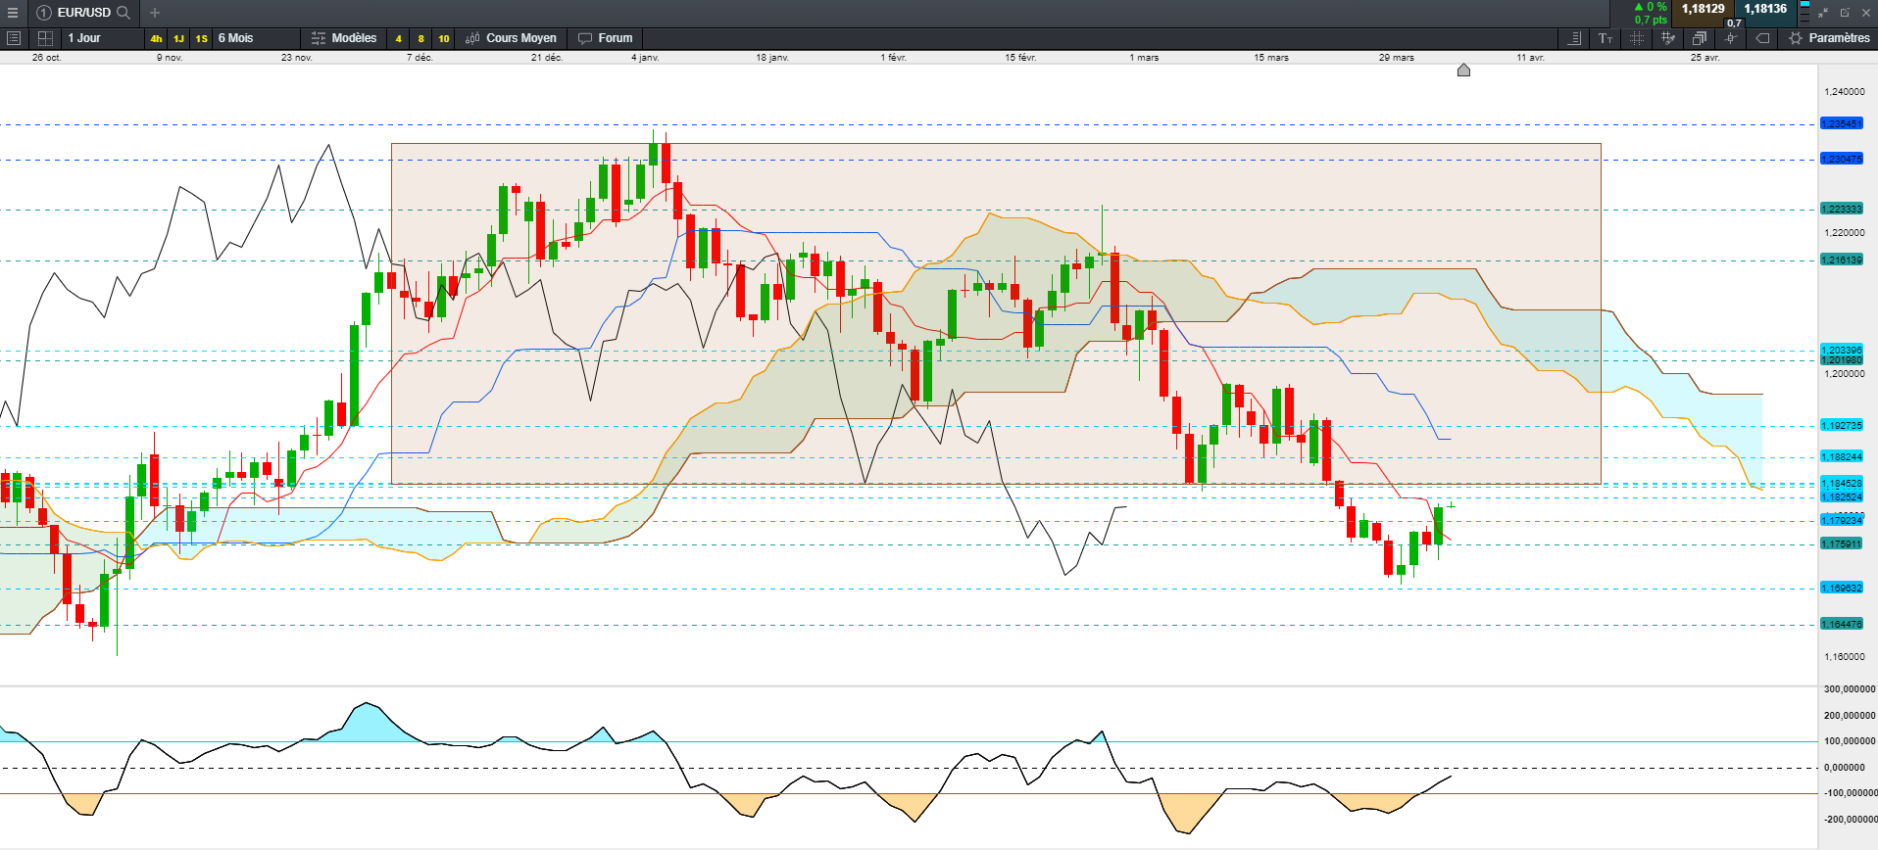Click the '29 mars' date on time axis
Screen dimensions: 1878x850
(1397, 58)
